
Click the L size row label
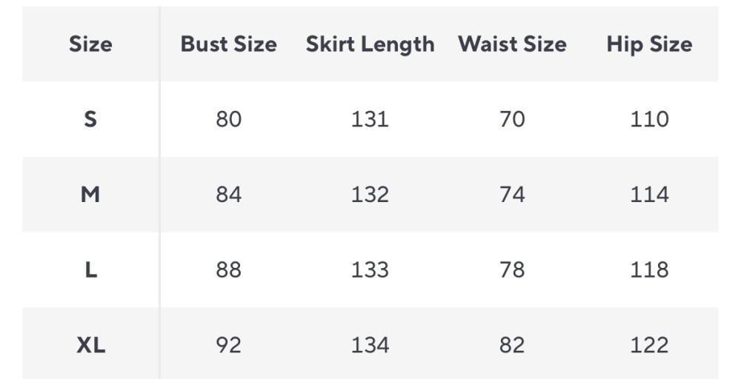[90, 270]
